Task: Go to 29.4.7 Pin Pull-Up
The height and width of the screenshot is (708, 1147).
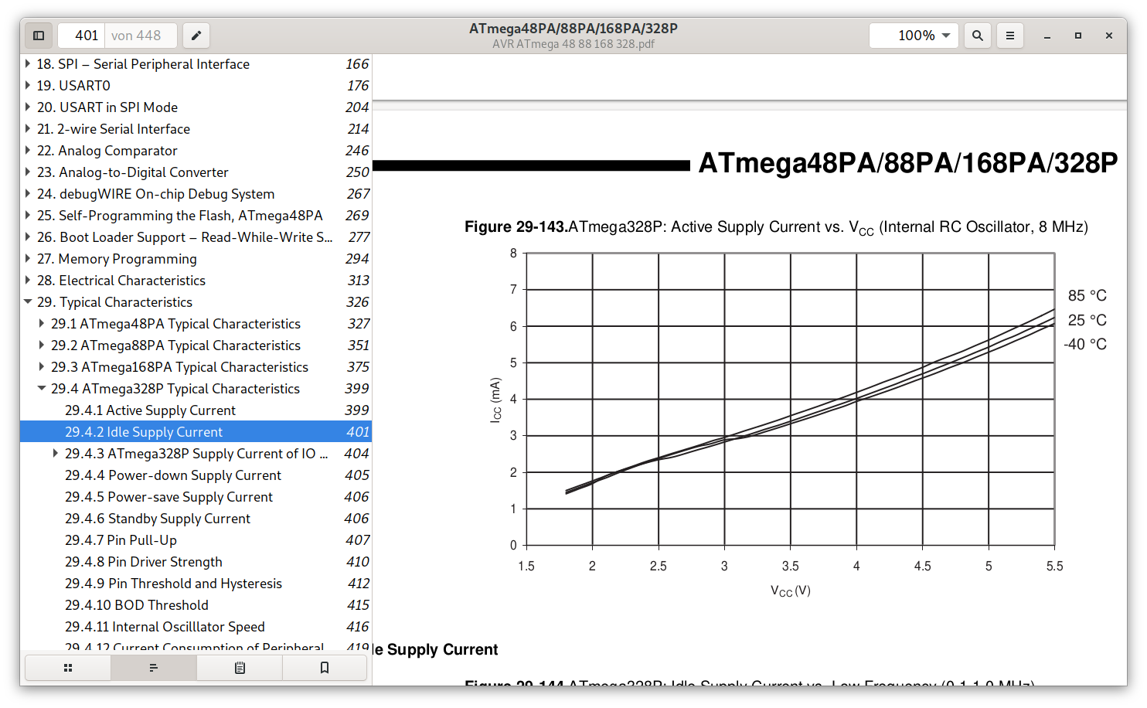Action: 121,540
